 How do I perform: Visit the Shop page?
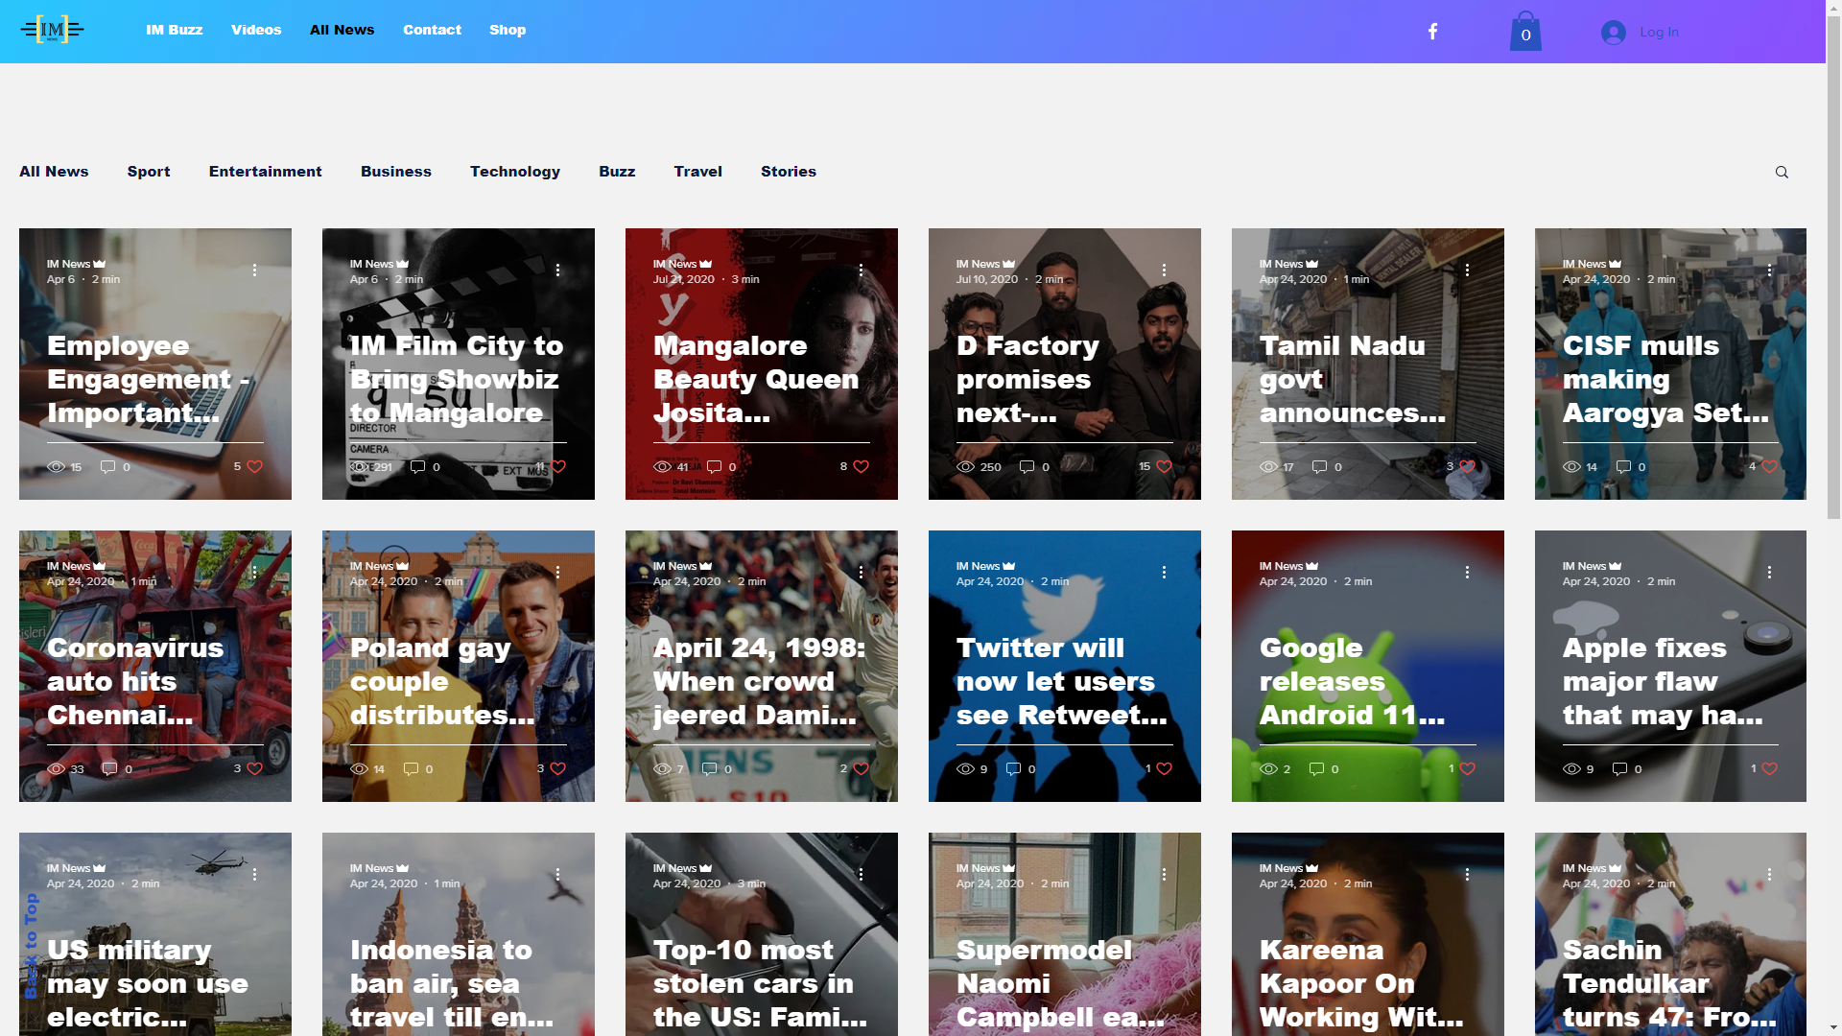click(x=508, y=30)
